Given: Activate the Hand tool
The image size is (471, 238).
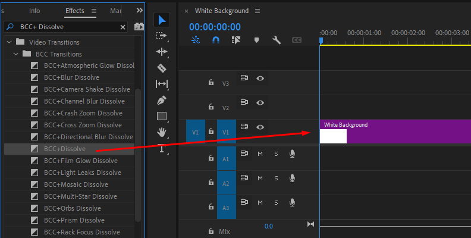Looking at the screenshot, I should (162, 132).
